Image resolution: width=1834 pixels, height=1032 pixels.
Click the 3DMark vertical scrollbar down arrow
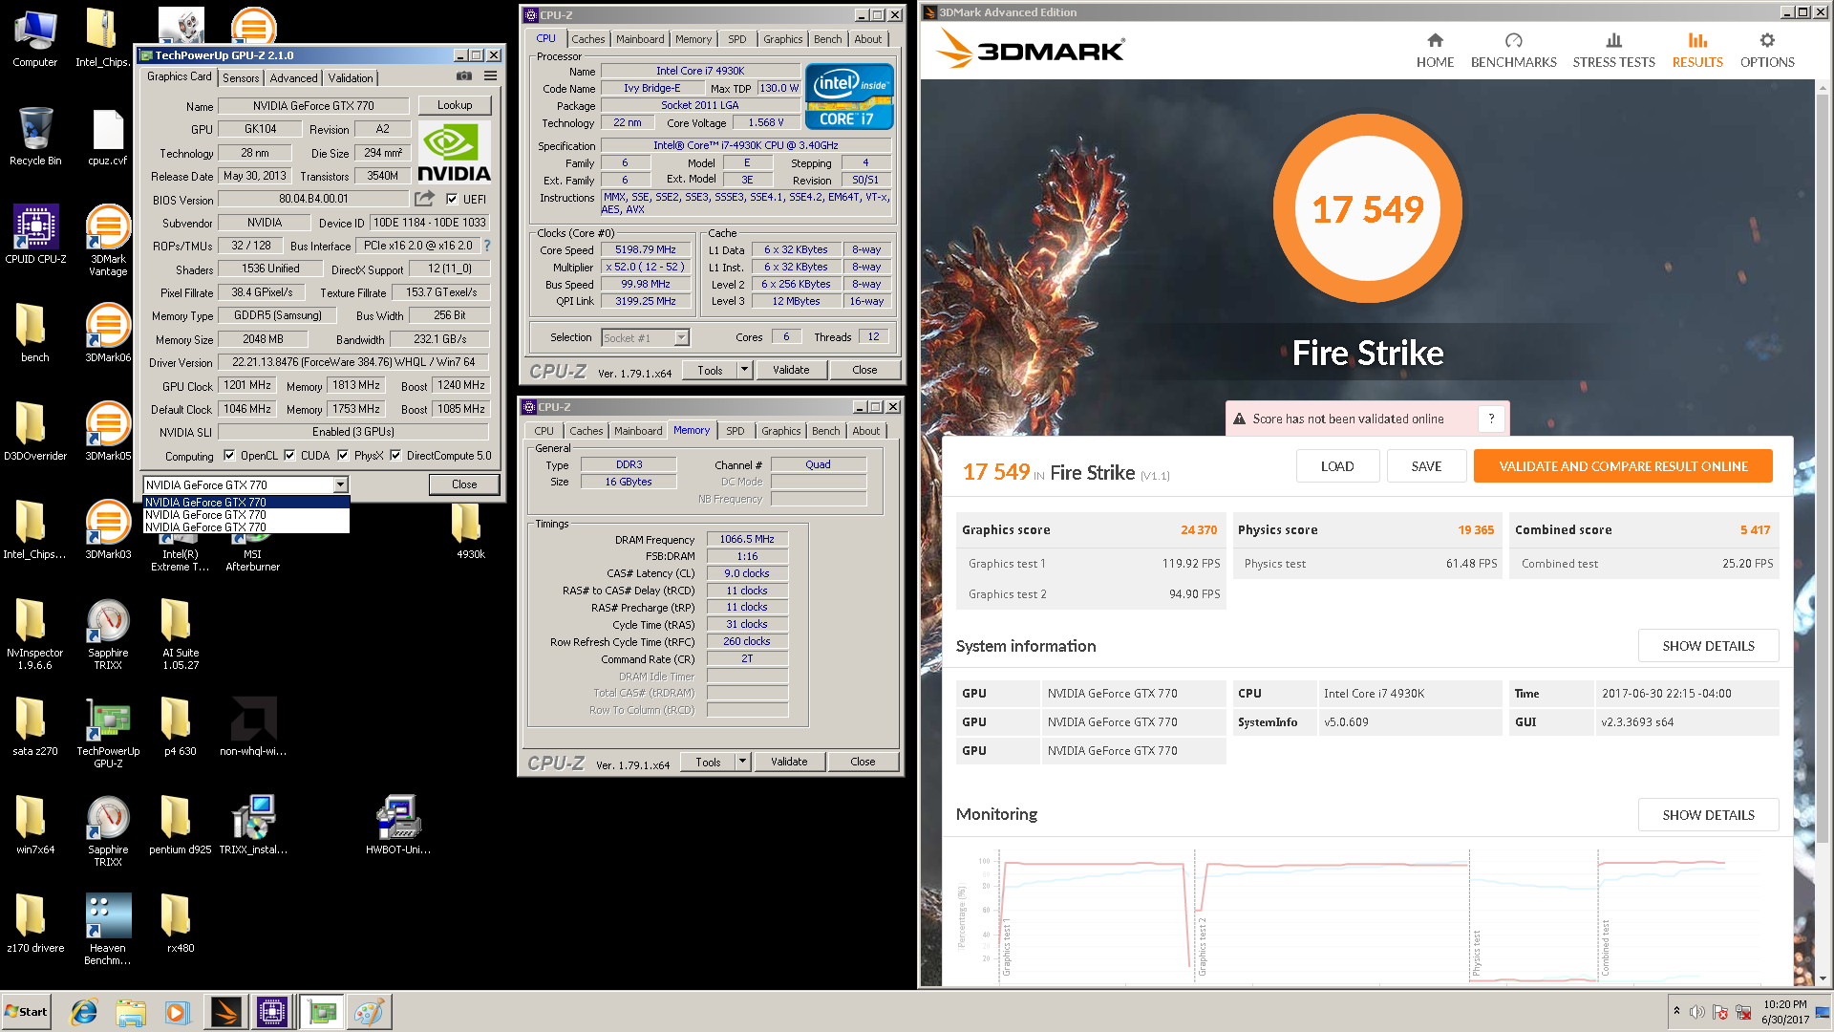coord(1823,978)
